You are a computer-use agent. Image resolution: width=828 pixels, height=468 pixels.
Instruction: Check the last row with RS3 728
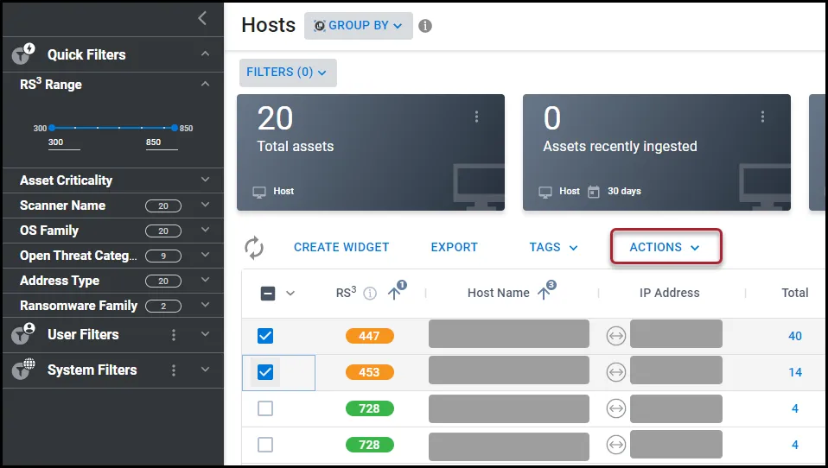(x=265, y=445)
